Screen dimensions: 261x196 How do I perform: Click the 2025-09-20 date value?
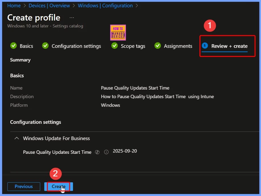coord(125,151)
